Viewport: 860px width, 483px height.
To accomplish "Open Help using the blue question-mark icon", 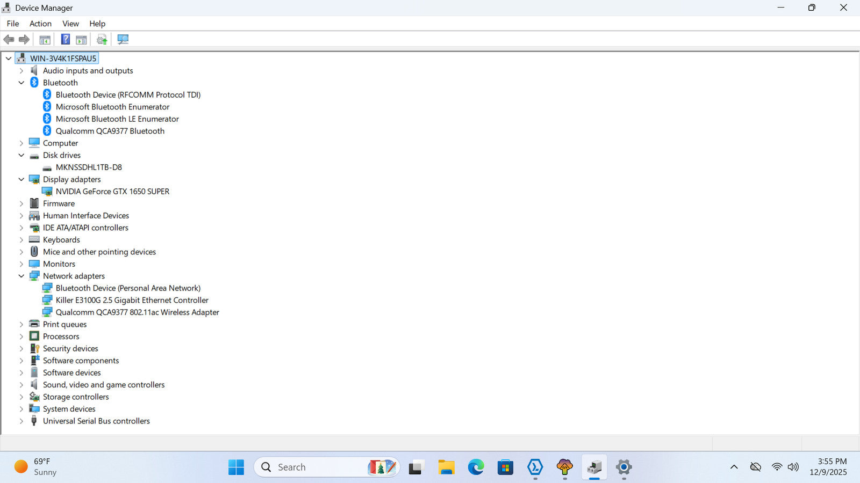I will (66, 39).
